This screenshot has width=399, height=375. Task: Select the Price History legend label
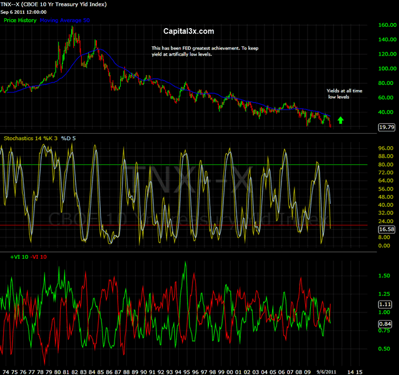point(19,21)
